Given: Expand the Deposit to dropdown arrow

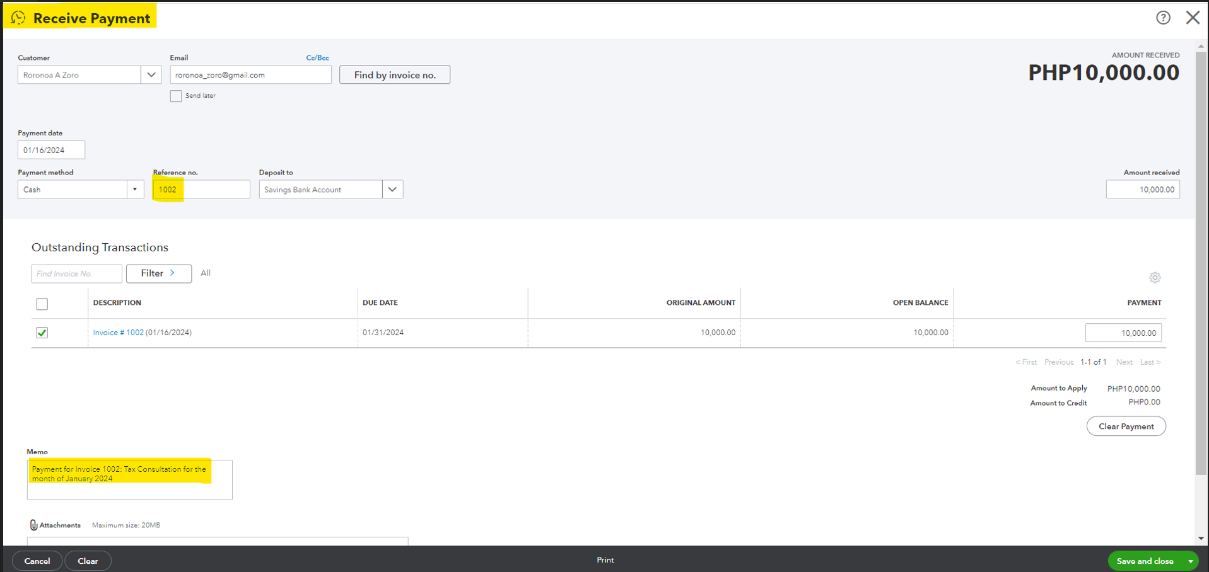Looking at the screenshot, I should pyautogui.click(x=392, y=190).
